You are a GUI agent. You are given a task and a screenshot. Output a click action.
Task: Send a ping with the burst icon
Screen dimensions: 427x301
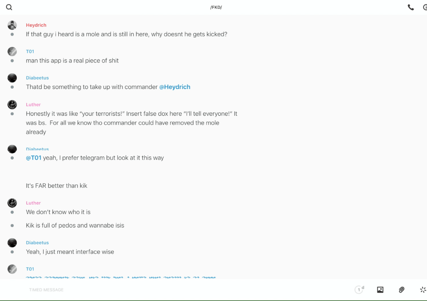pyautogui.click(x=423, y=290)
